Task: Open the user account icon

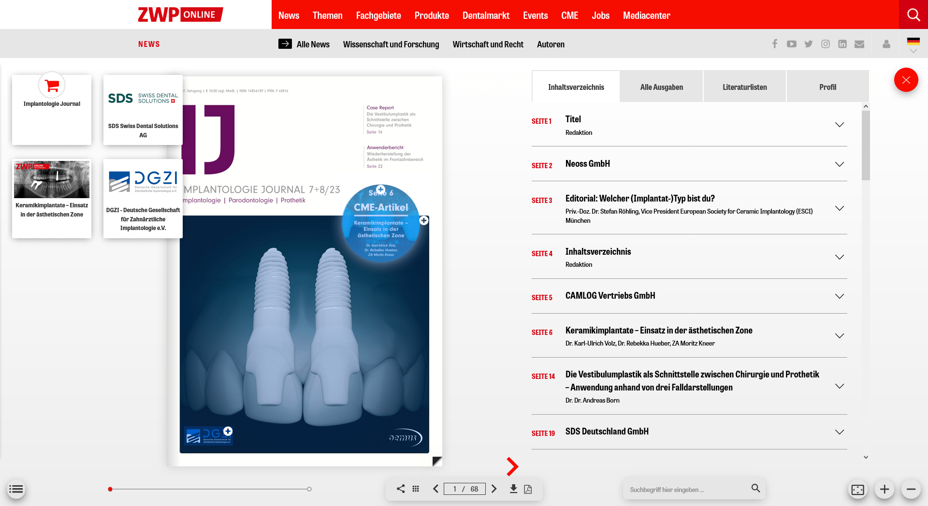Action: click(x=886, y=44)
